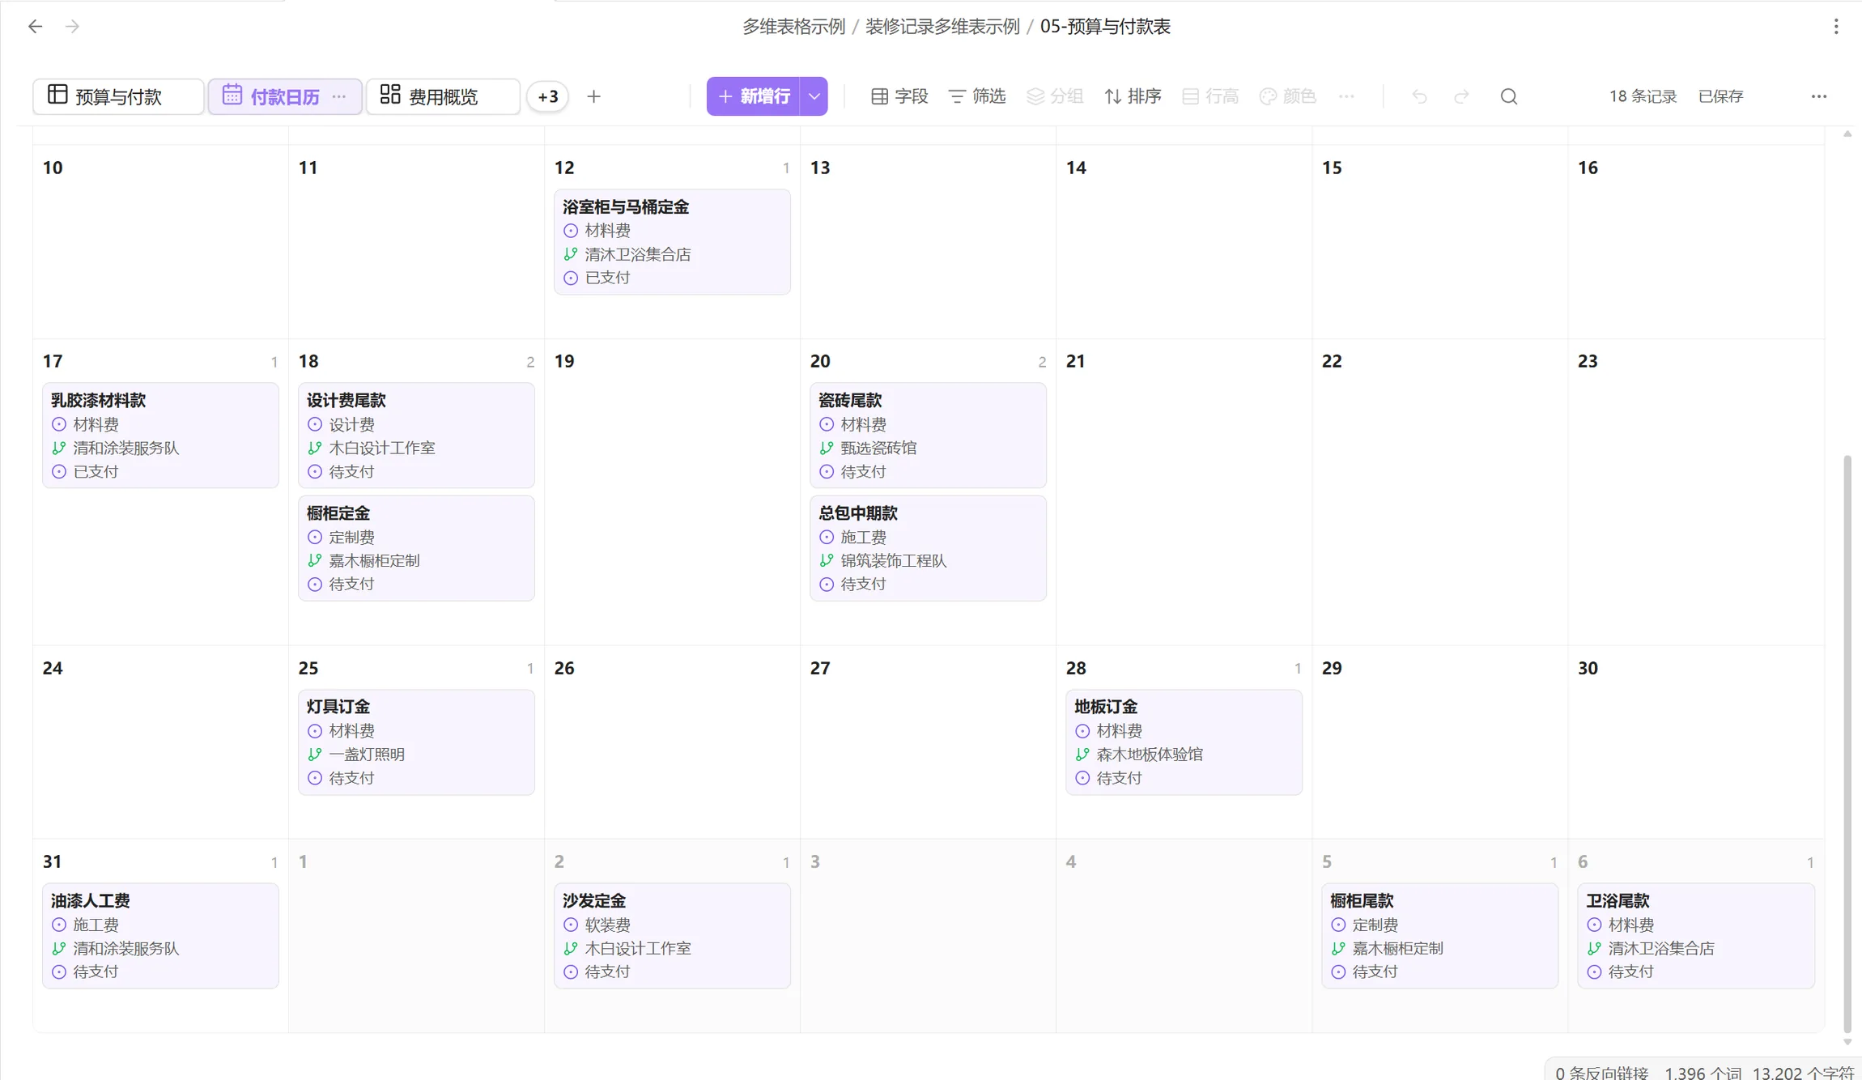The height and width of the screenshot is (1080, 1862).
Task: Click 一盏灯照明 supplier link
Action: tap(367, 754)
